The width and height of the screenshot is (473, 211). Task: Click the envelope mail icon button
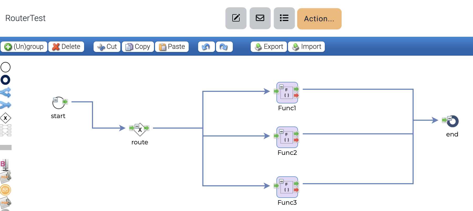pos(260,18)
